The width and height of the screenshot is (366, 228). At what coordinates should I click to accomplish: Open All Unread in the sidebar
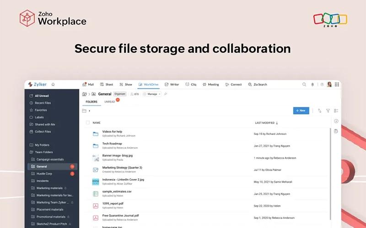[39, 96]
